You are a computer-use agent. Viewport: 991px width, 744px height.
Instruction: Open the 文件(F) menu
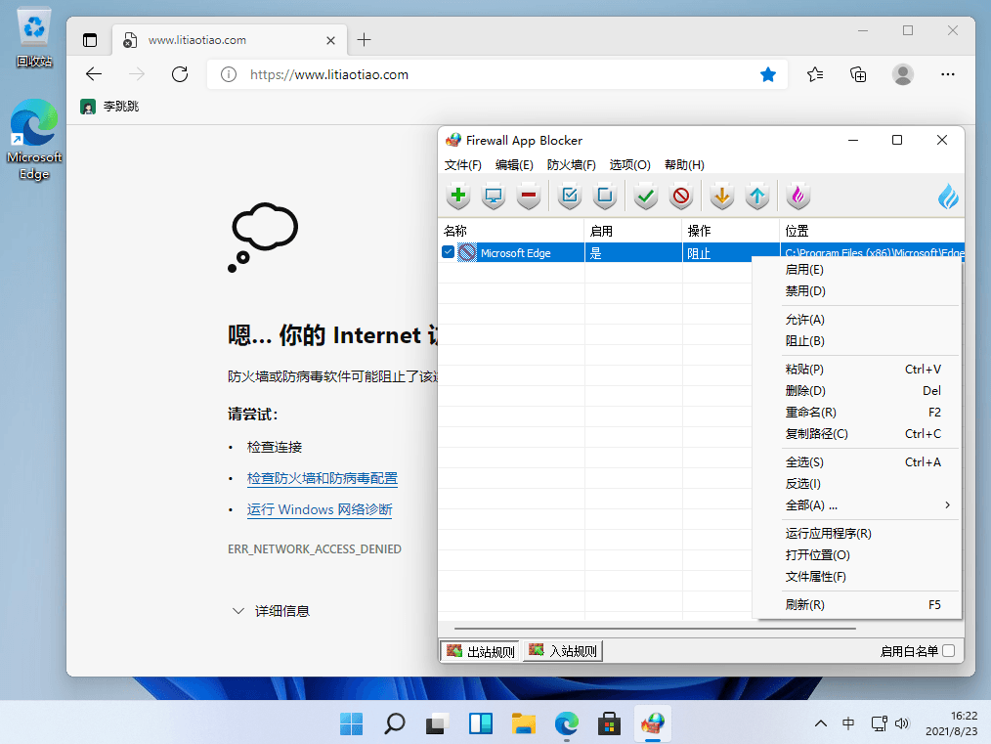pyautogui.click(x=462, y=165)
